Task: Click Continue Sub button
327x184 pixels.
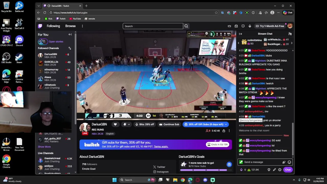Action: (x=169, y=124)
